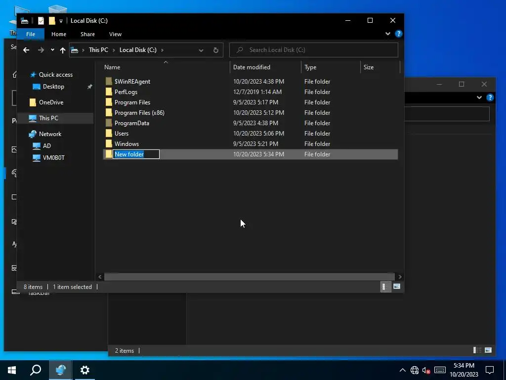Open the Home ribbon tab

[x=59, y=34]
